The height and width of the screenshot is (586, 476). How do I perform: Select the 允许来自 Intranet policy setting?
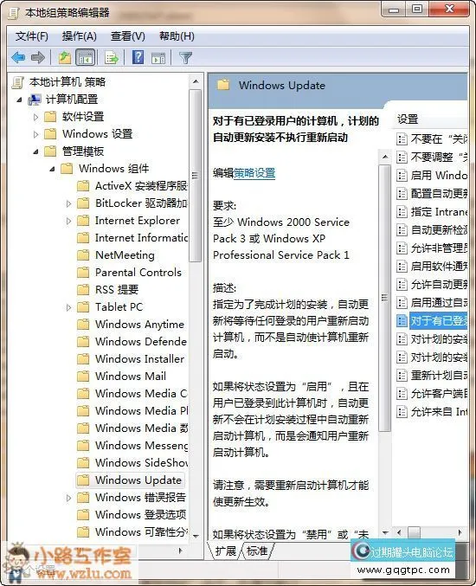[432, 412]
